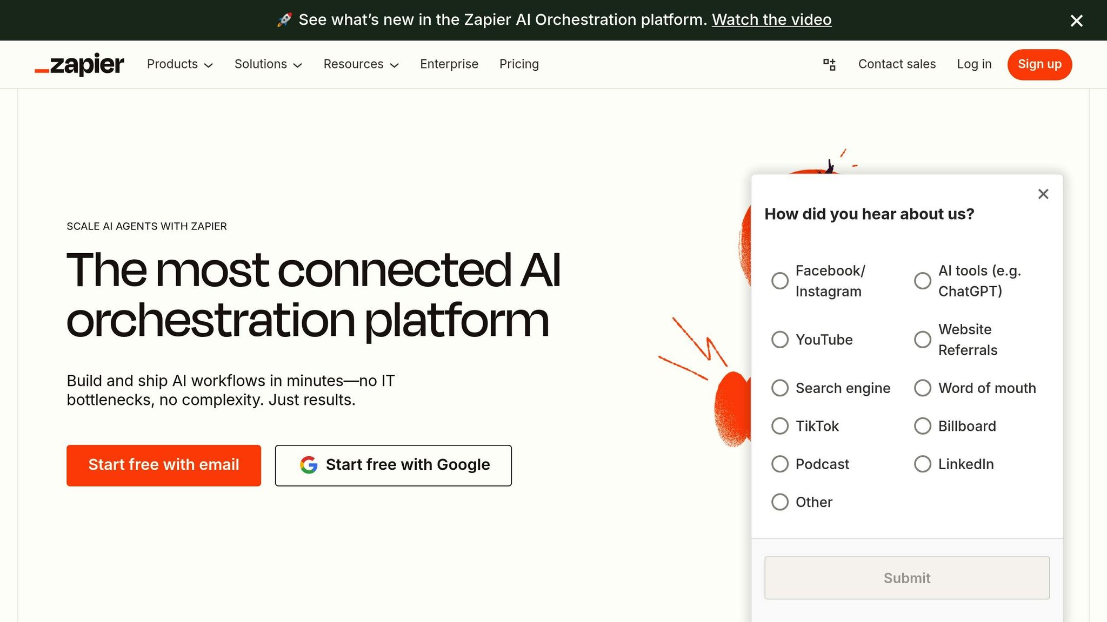Expand the Resources dropdown
The height and width of the screenshot is (622, 1107).
pos(361,64)
